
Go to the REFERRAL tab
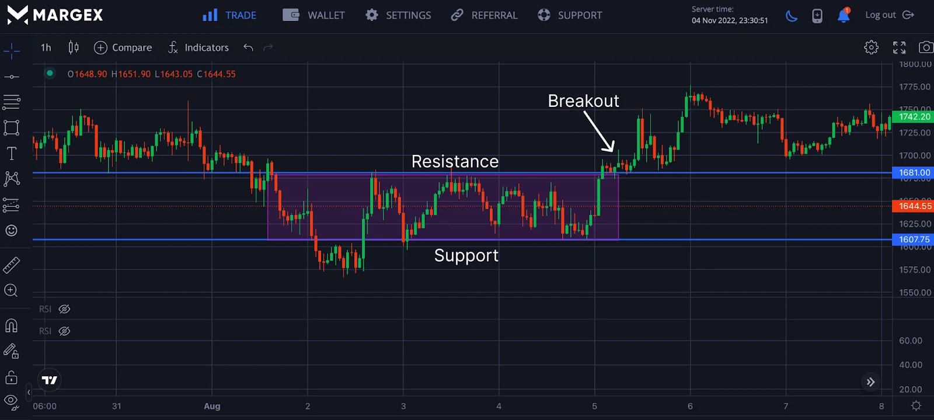pyautogui.click(x=484, y=15)
